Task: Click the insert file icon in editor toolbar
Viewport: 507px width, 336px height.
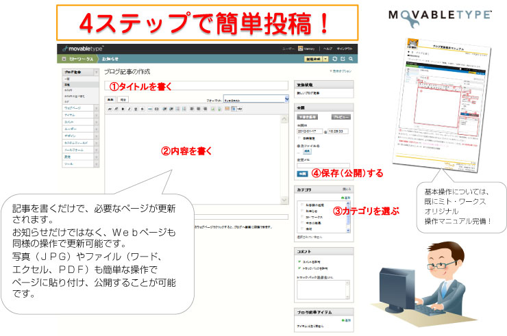Action: coord(219,109)
